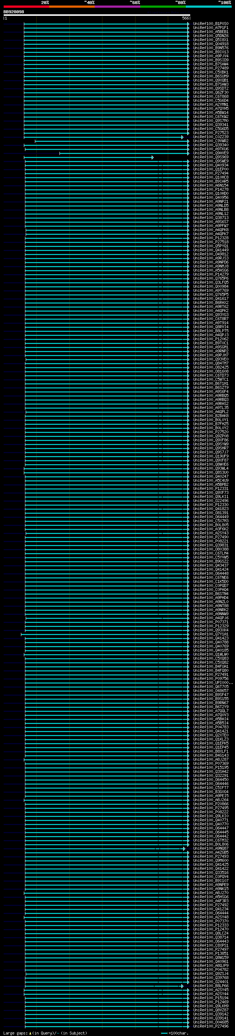Select hit UniRef100_A9T769
Viewport: 235px width, 1036px height.
click(210, 290)
